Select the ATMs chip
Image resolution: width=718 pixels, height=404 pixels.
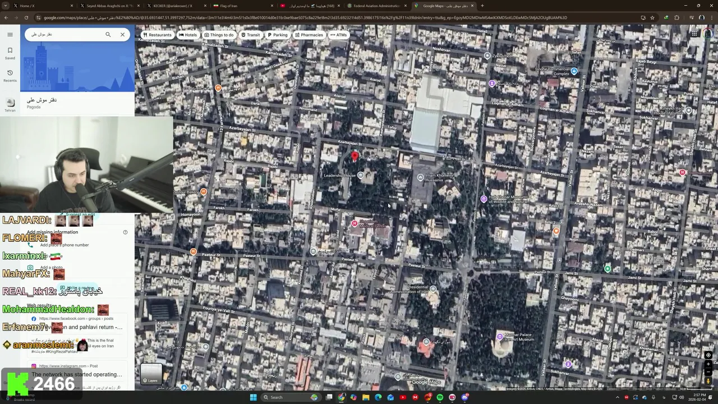point(338,35)
